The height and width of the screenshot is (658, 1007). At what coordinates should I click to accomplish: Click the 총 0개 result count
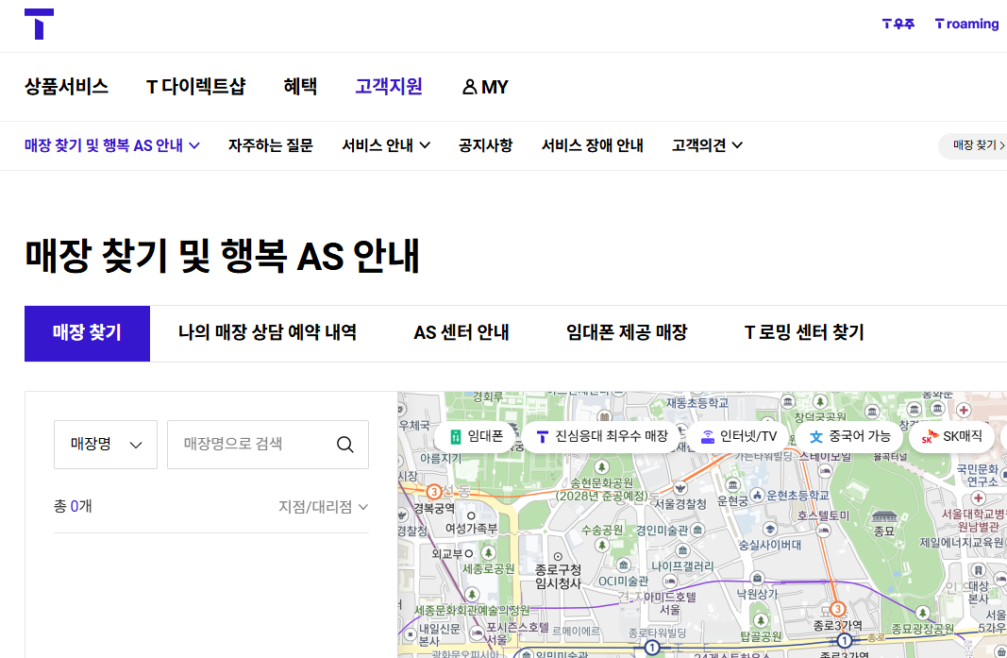tap(73, 506)
